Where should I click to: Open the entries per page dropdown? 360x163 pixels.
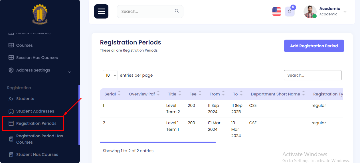(110, 75)
